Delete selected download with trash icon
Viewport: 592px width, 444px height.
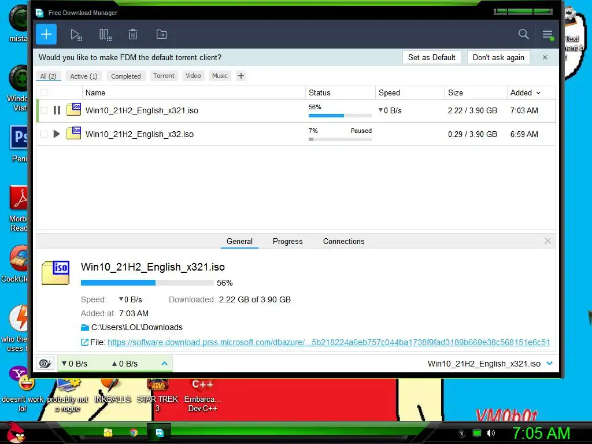tap(133, 34)
